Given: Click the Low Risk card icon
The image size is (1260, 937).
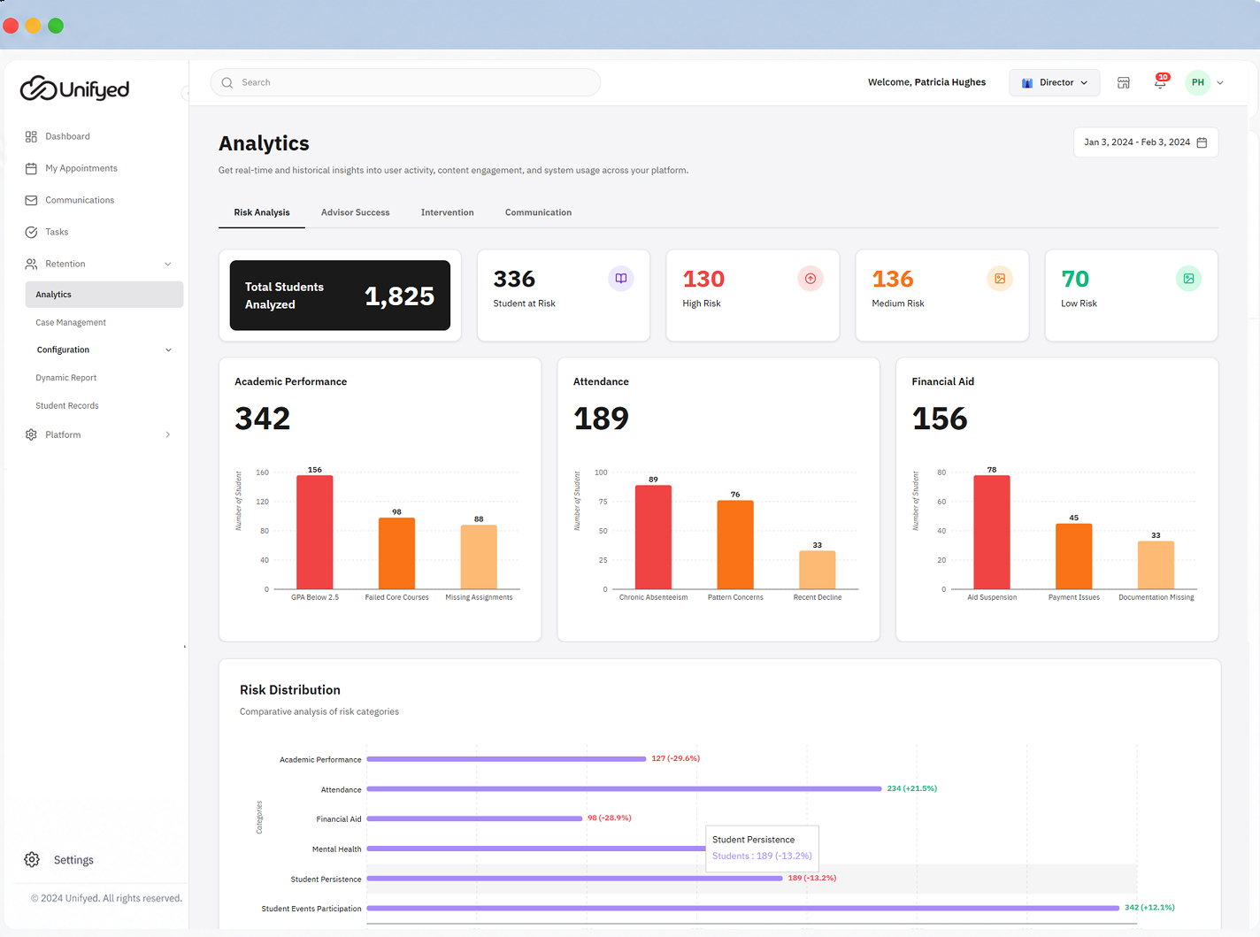Looking at the screenshot, I should (1189, 279).
